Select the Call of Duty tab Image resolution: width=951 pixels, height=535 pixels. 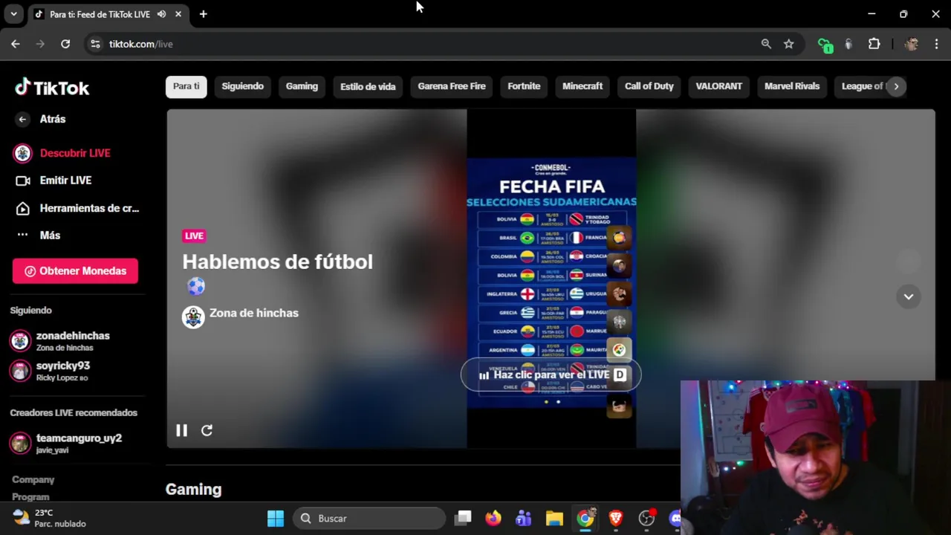[x=649, y=86]
